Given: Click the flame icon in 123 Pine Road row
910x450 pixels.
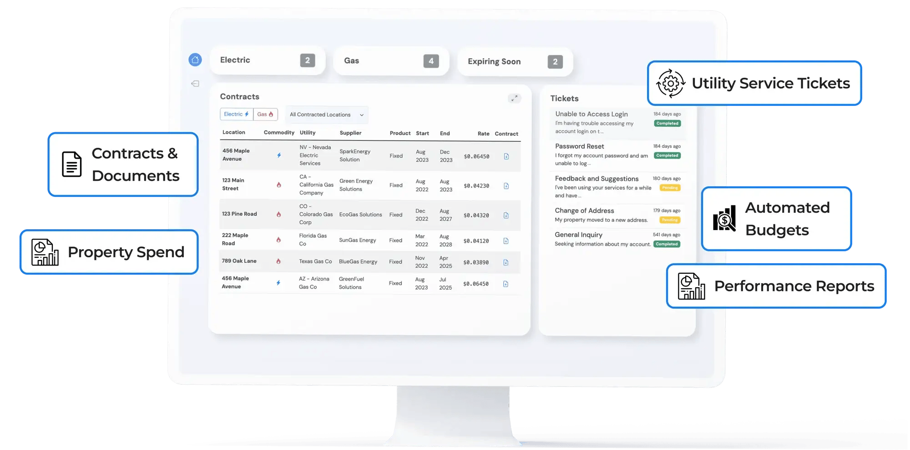Looking at the screenshot, I should pyautogui.click(x=278, y=215).
